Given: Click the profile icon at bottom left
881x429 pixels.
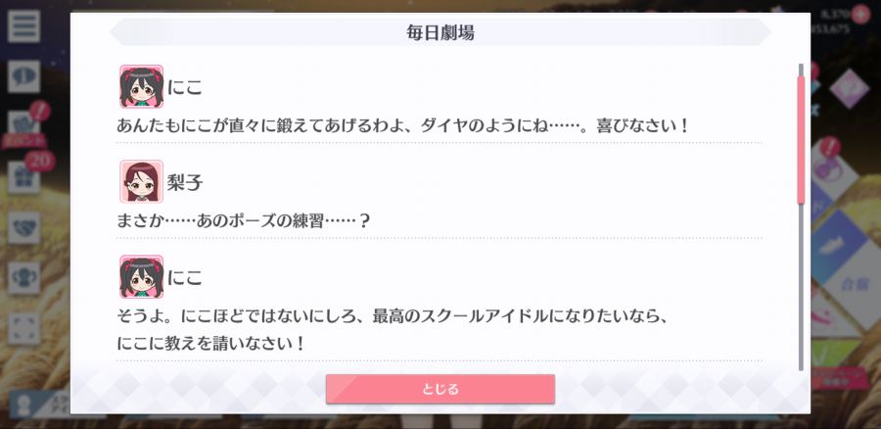Looking at the screenshot, I should (23, 407).
